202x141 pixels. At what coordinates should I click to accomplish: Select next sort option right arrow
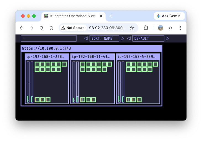[122, 38]
